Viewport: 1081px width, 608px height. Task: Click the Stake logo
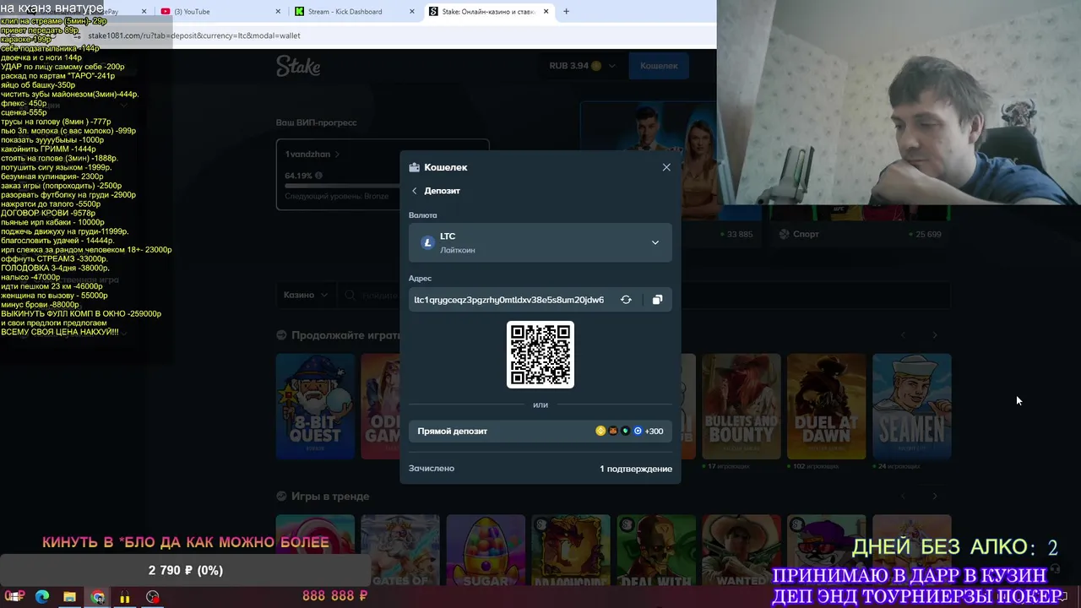tap(298, 66)
